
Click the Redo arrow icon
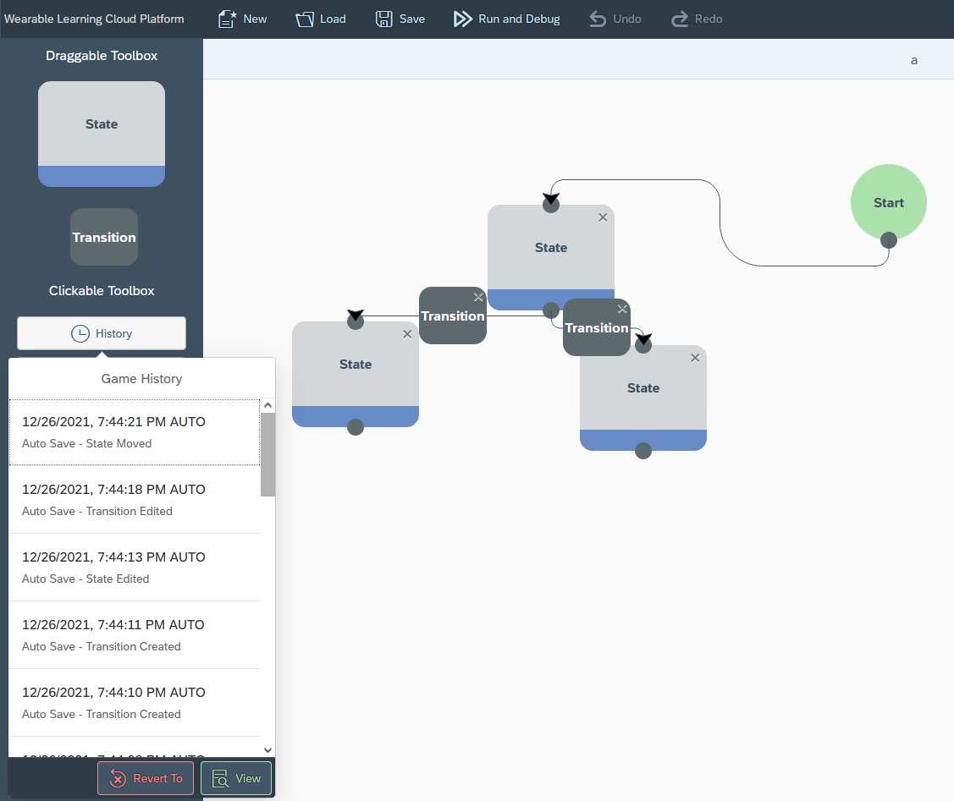679,17
